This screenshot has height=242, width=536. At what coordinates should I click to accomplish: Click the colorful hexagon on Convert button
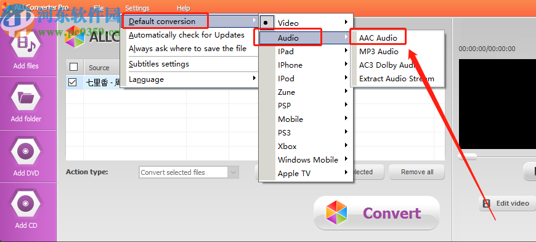(336, 212)
